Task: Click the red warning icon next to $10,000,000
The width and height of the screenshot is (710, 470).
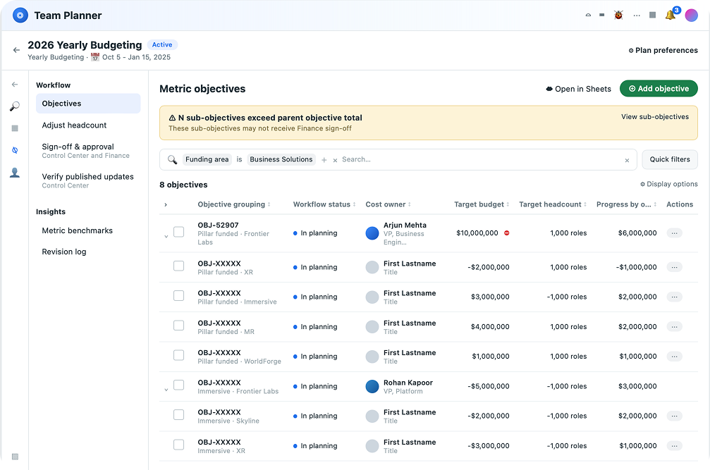Action: pos(507,233)
